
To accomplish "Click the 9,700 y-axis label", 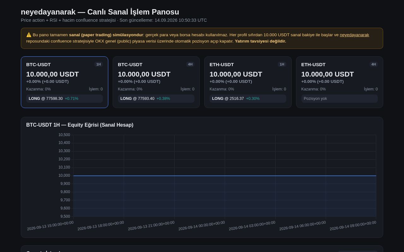I will pyautogui.click(x=65, y=200).
